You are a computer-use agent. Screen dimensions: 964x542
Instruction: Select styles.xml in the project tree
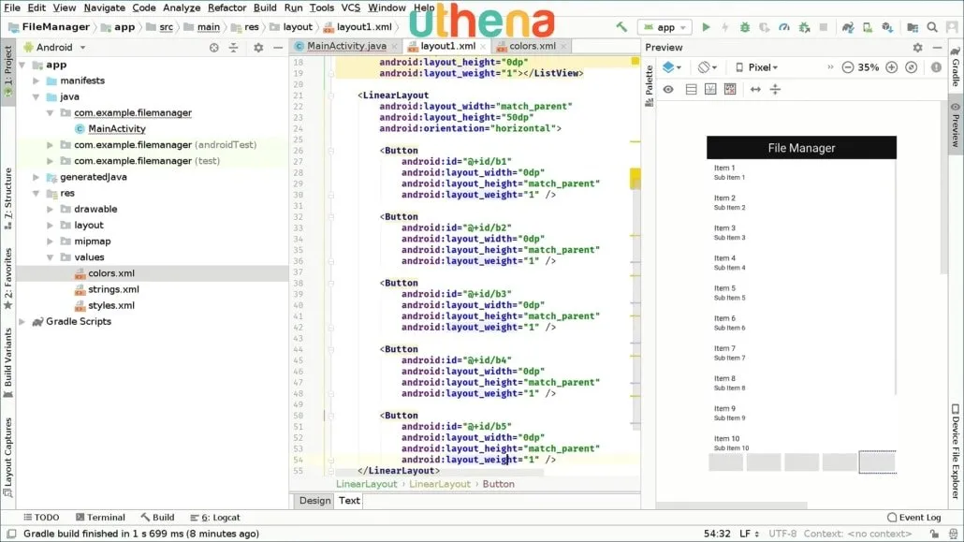point(110,305)
